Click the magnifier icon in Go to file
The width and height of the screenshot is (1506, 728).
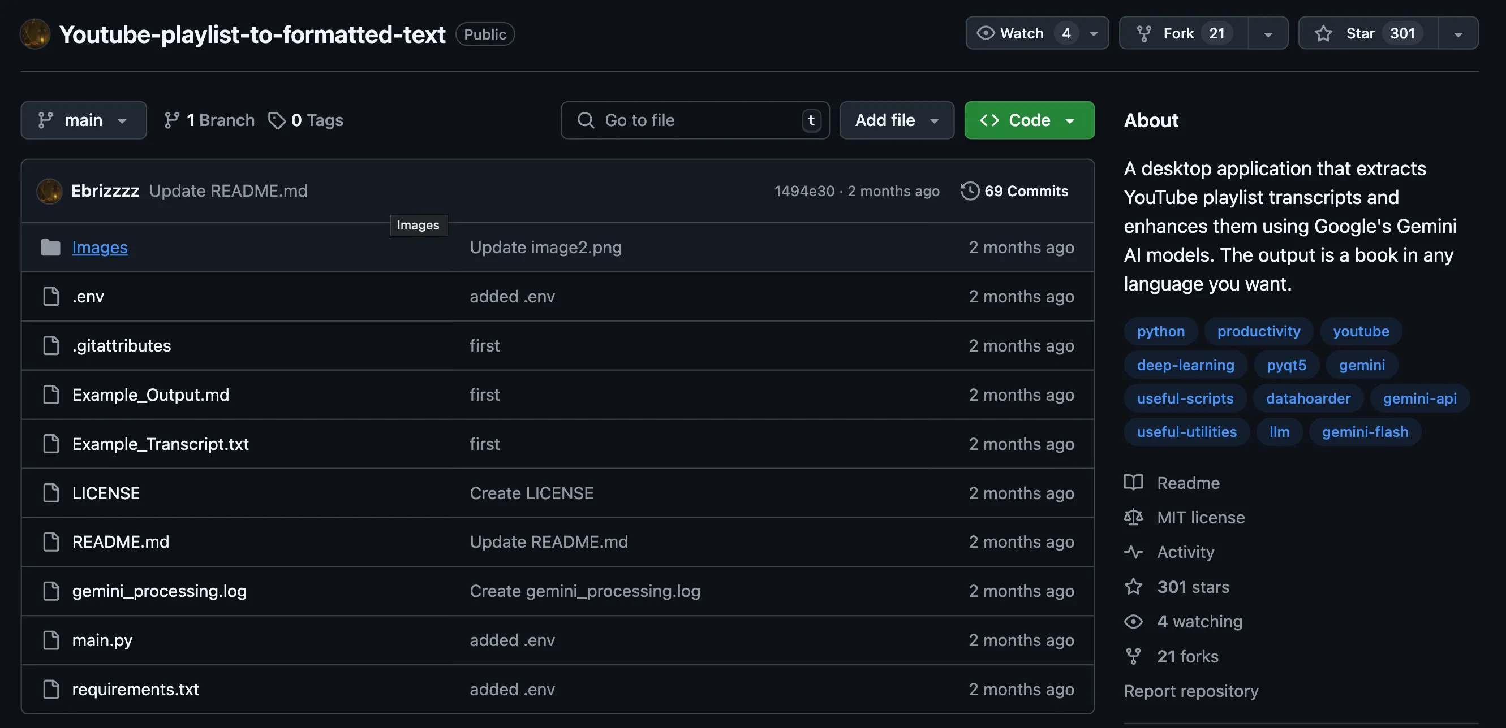(586, 120)
